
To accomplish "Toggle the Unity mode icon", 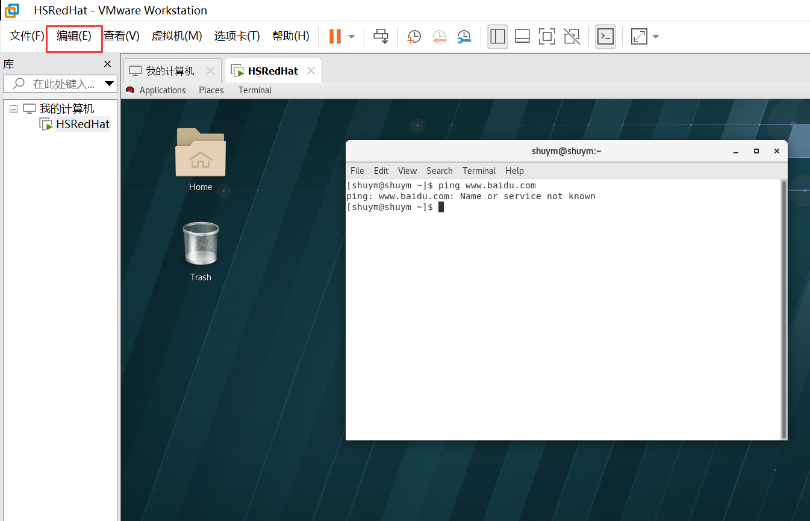I will (x=572, y=37).
